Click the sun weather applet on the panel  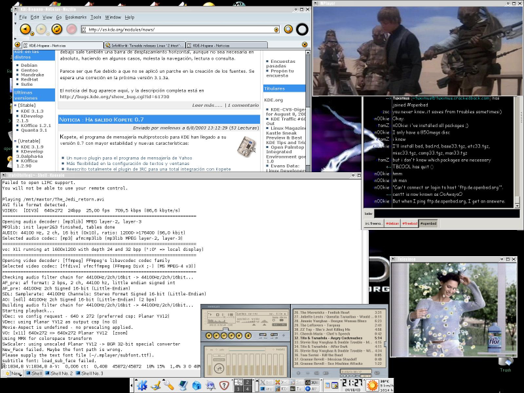[x=372, y=385]
